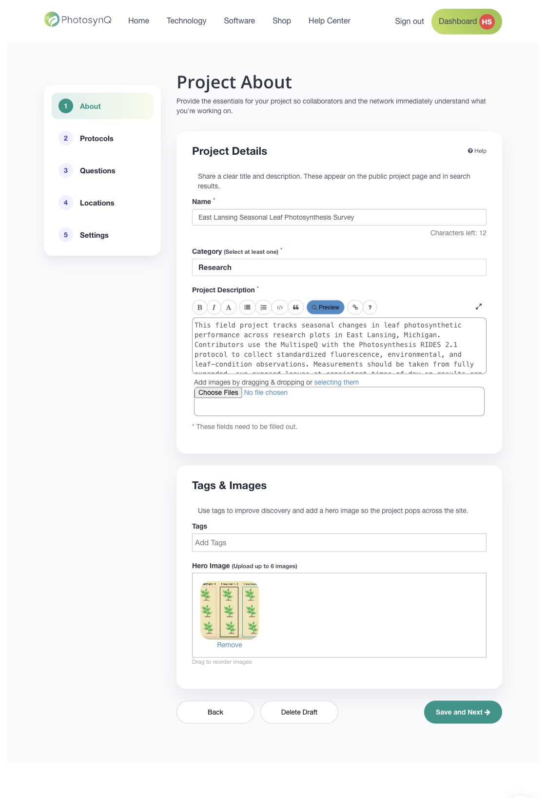Image resolution: width=546 pixels, height=798 pixels.
Task: Click Save and Next button
Action: [x=463, y=712]
